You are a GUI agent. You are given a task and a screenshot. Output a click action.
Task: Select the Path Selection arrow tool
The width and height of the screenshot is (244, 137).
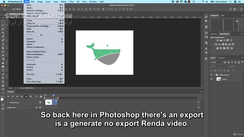coord(3,78)
